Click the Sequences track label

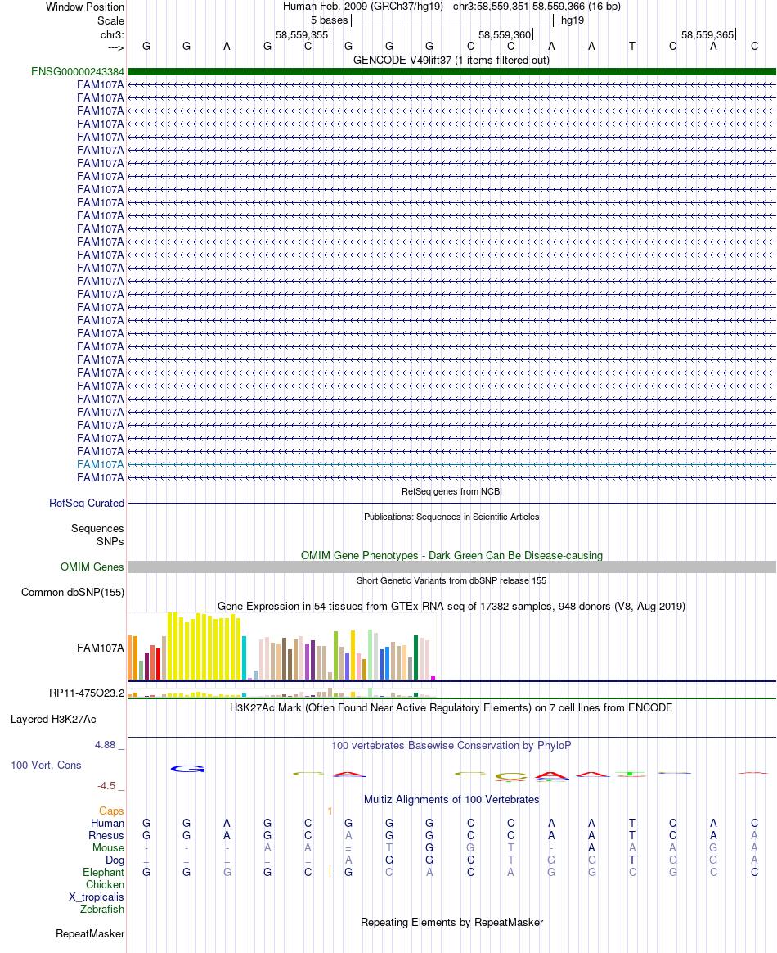point(97,528)
